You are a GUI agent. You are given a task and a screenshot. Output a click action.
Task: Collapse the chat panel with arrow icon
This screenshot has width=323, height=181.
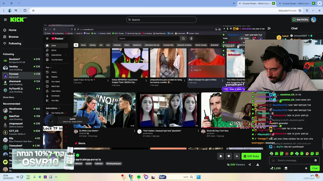click(269, 28)
